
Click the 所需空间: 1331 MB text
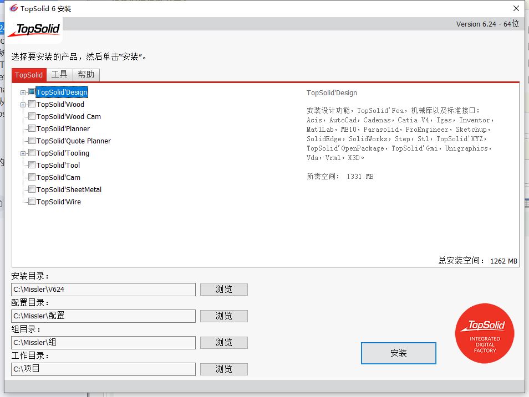[340, 176]
